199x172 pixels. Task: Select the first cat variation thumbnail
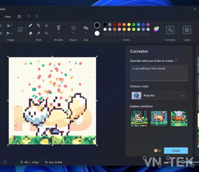tap(139, 118)
